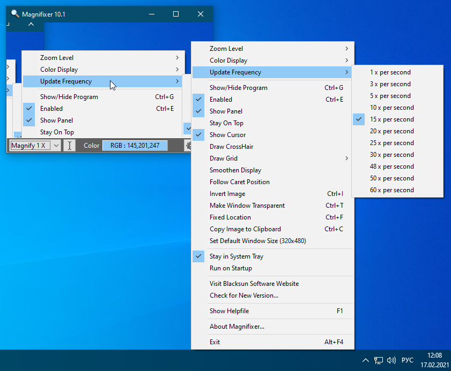
Task: Pick 50 x per second
Action: click(397, 178)
